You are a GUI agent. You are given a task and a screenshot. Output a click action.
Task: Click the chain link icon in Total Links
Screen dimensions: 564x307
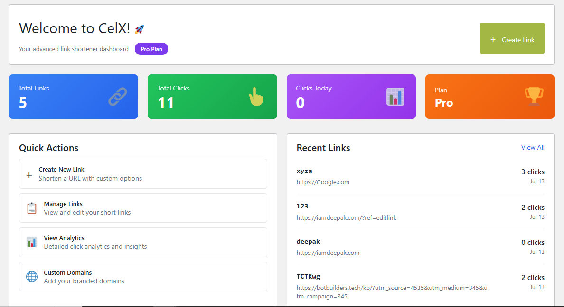click(117, 96)
